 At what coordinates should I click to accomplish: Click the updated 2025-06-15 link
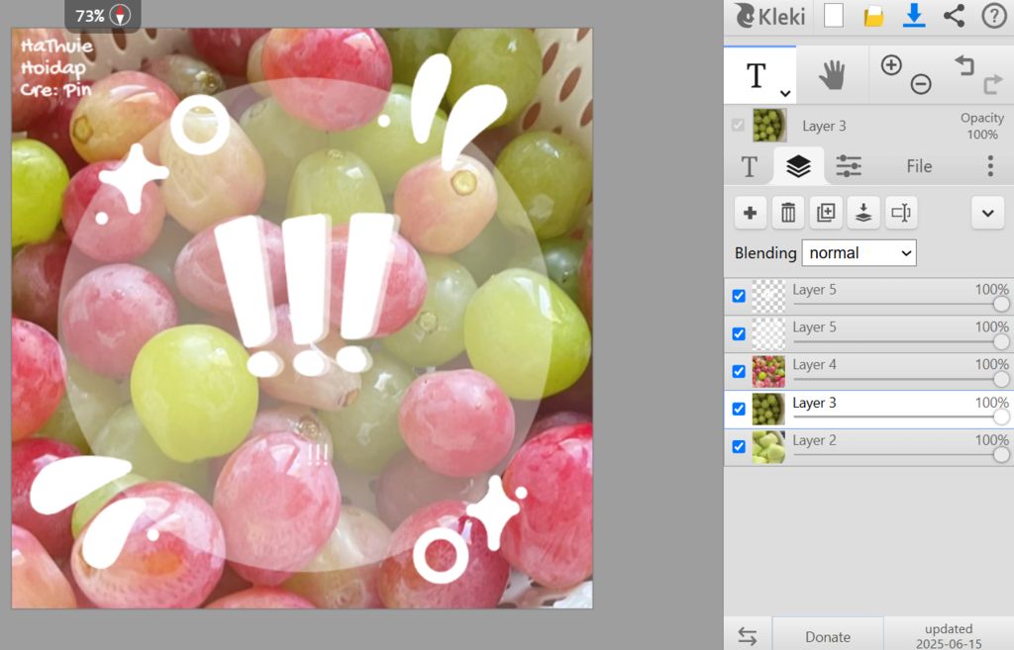[x=949, y=636]
